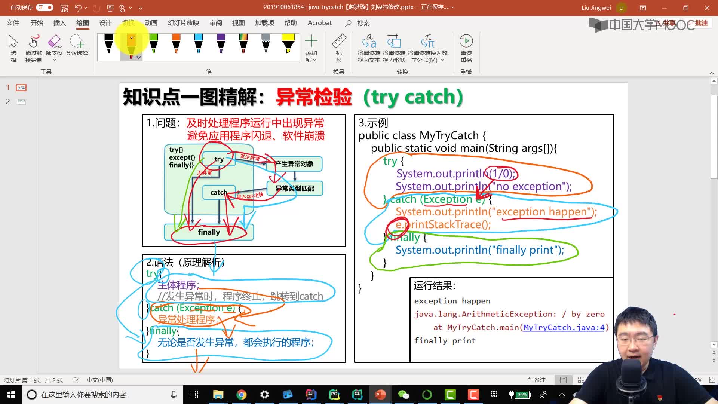718x404 pixels.
Task: Switch to the 审阅 (Review) tab
Action: pos(215,23)
